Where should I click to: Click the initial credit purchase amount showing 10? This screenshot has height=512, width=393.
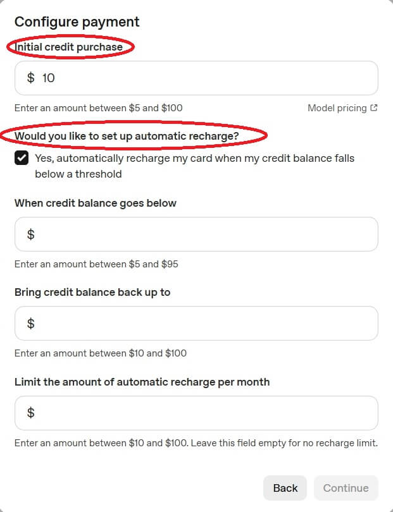[x=49, y=78]
